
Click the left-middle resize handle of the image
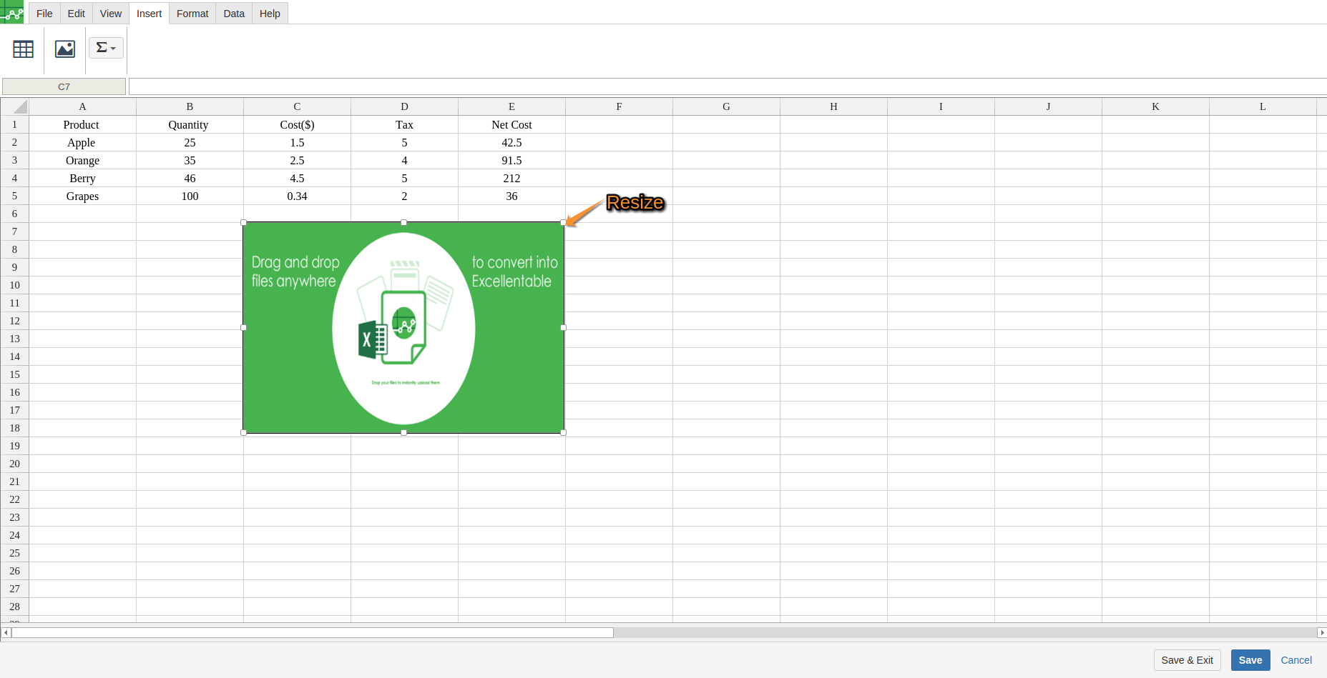click(244, 327)
